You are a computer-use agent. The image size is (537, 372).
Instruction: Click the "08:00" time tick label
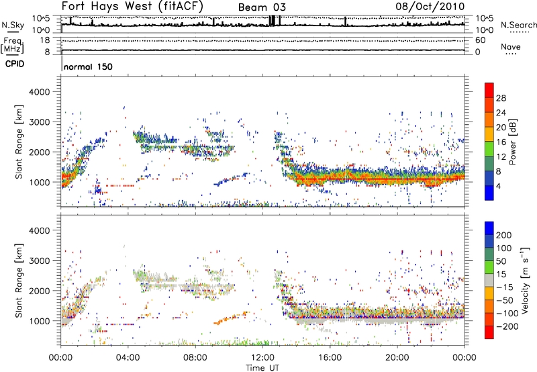[195, 358]
